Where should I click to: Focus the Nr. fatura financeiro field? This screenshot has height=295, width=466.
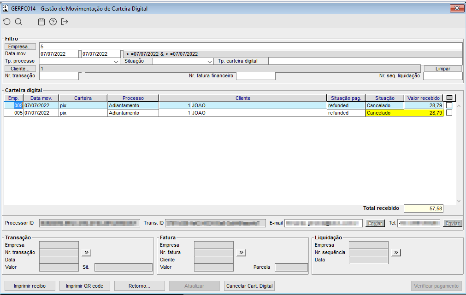pyautogui.click(x=256, y=76)
